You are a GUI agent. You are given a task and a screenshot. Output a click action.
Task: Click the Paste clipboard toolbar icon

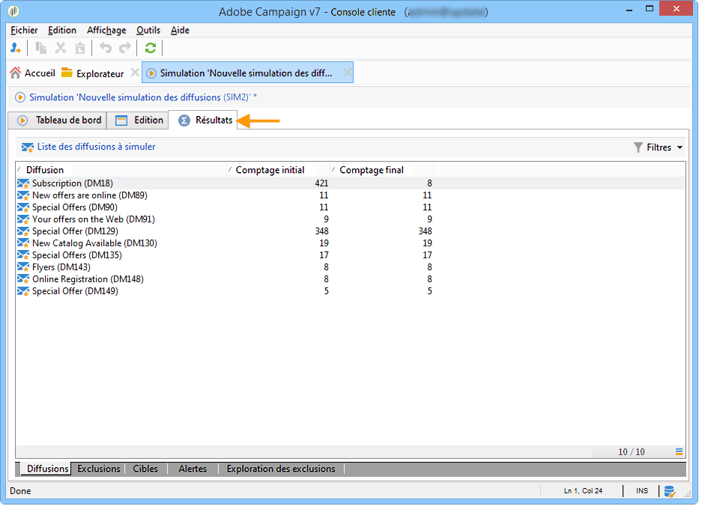click(80, 48)
